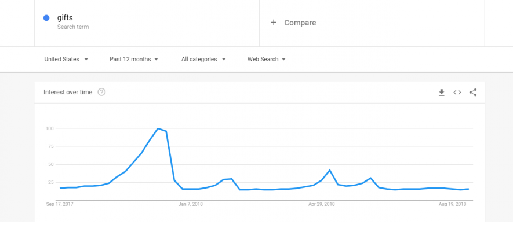Click the Search term label under gifts

pos(73,27)
